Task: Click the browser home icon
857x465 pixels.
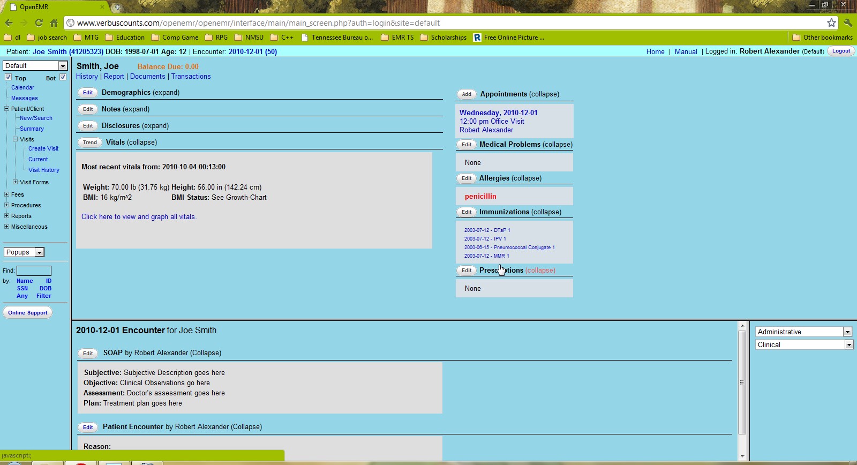Action: point(54,22)
